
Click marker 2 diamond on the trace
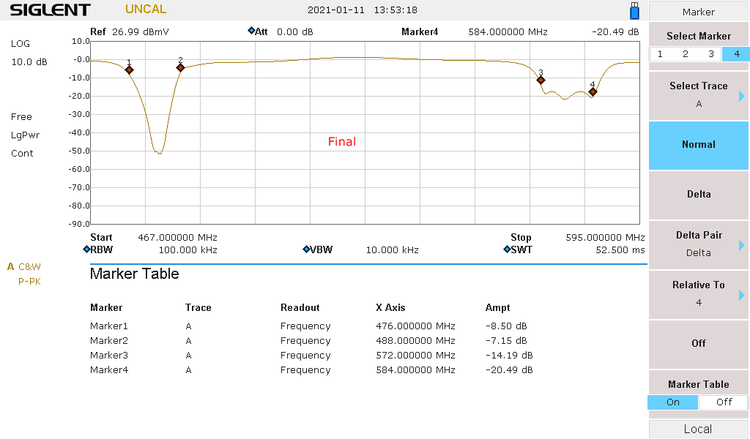pos(180,68)
